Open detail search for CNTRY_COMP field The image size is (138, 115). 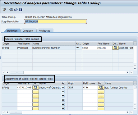[x=35, y=88]
